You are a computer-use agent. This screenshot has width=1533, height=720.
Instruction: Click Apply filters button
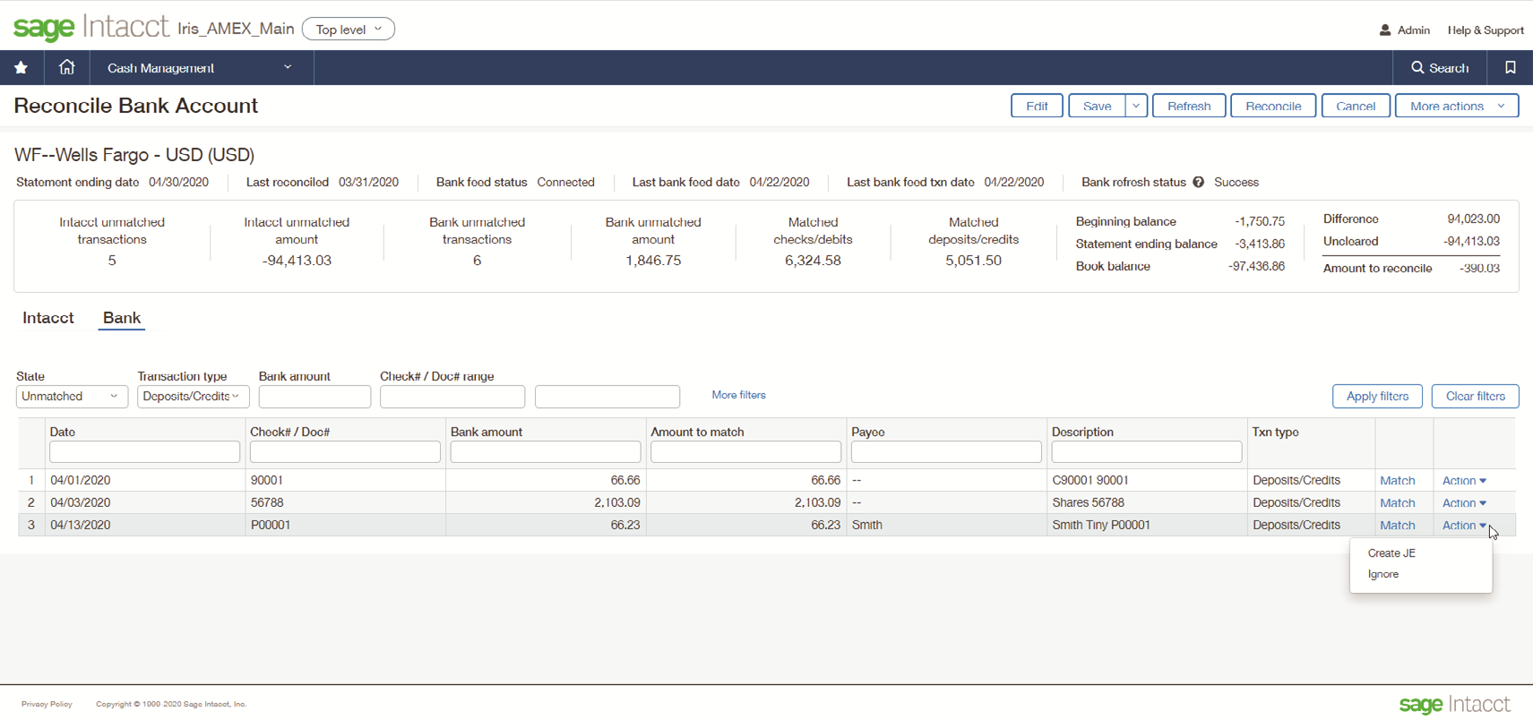(1377, 396)
